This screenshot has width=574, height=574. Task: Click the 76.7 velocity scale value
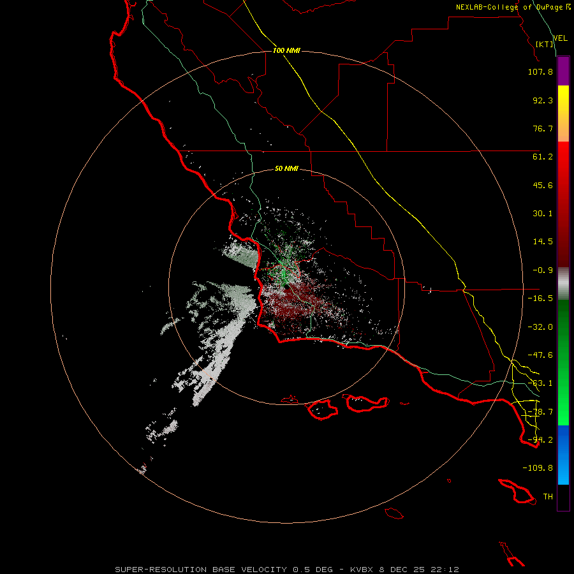point(543,128)
